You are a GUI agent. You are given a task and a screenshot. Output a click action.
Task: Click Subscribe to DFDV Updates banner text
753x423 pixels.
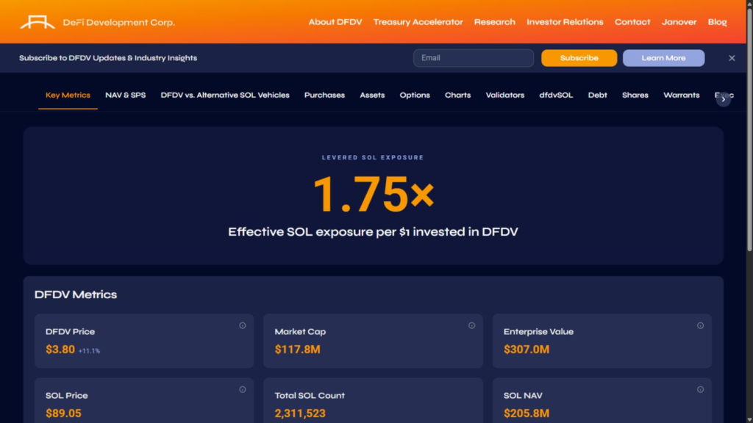(108, 58)
